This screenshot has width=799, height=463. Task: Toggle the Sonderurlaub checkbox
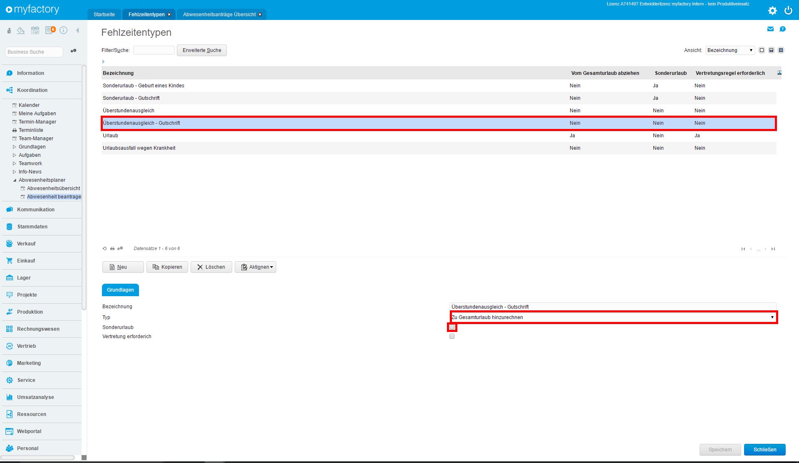[452, 327]
